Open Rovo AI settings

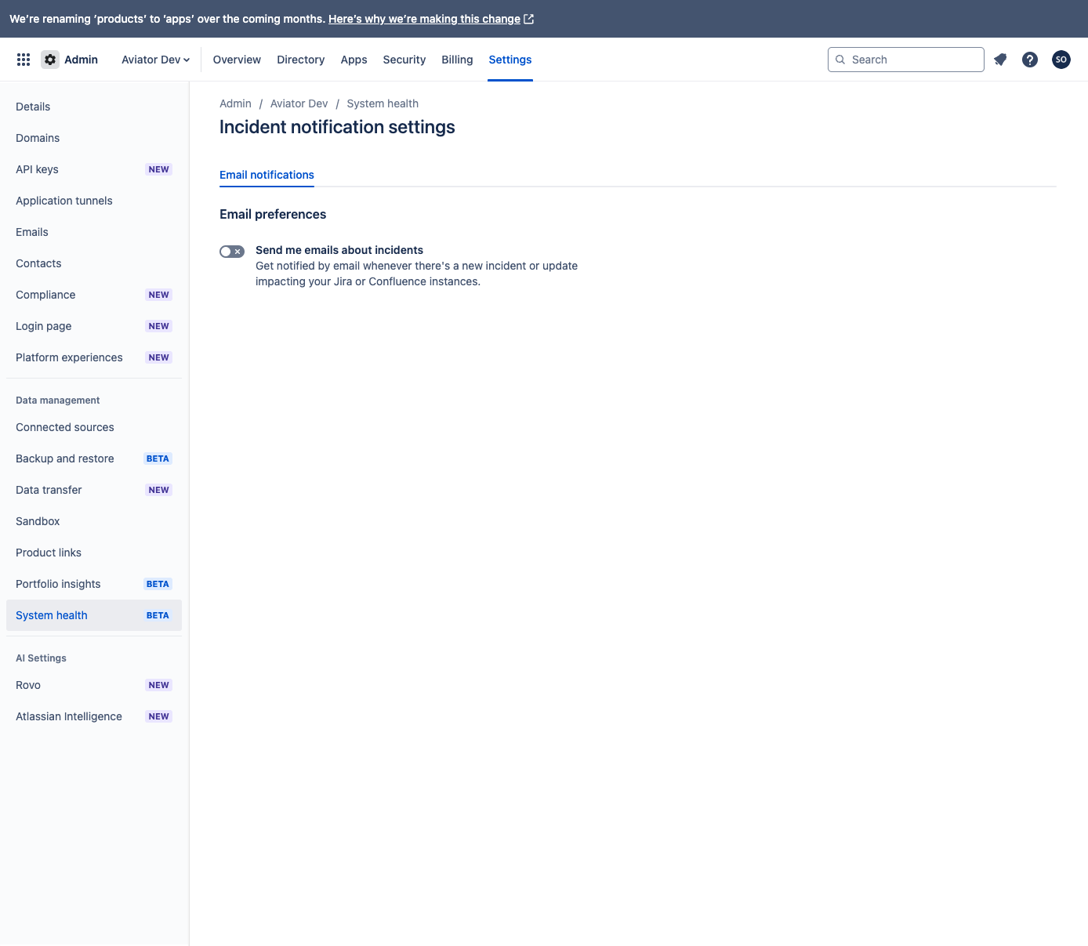(x=94, y=685)
